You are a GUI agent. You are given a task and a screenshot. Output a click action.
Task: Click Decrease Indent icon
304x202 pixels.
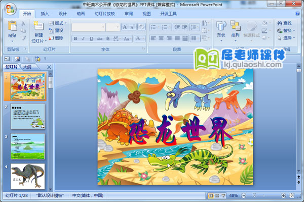(x=177, y=27)
